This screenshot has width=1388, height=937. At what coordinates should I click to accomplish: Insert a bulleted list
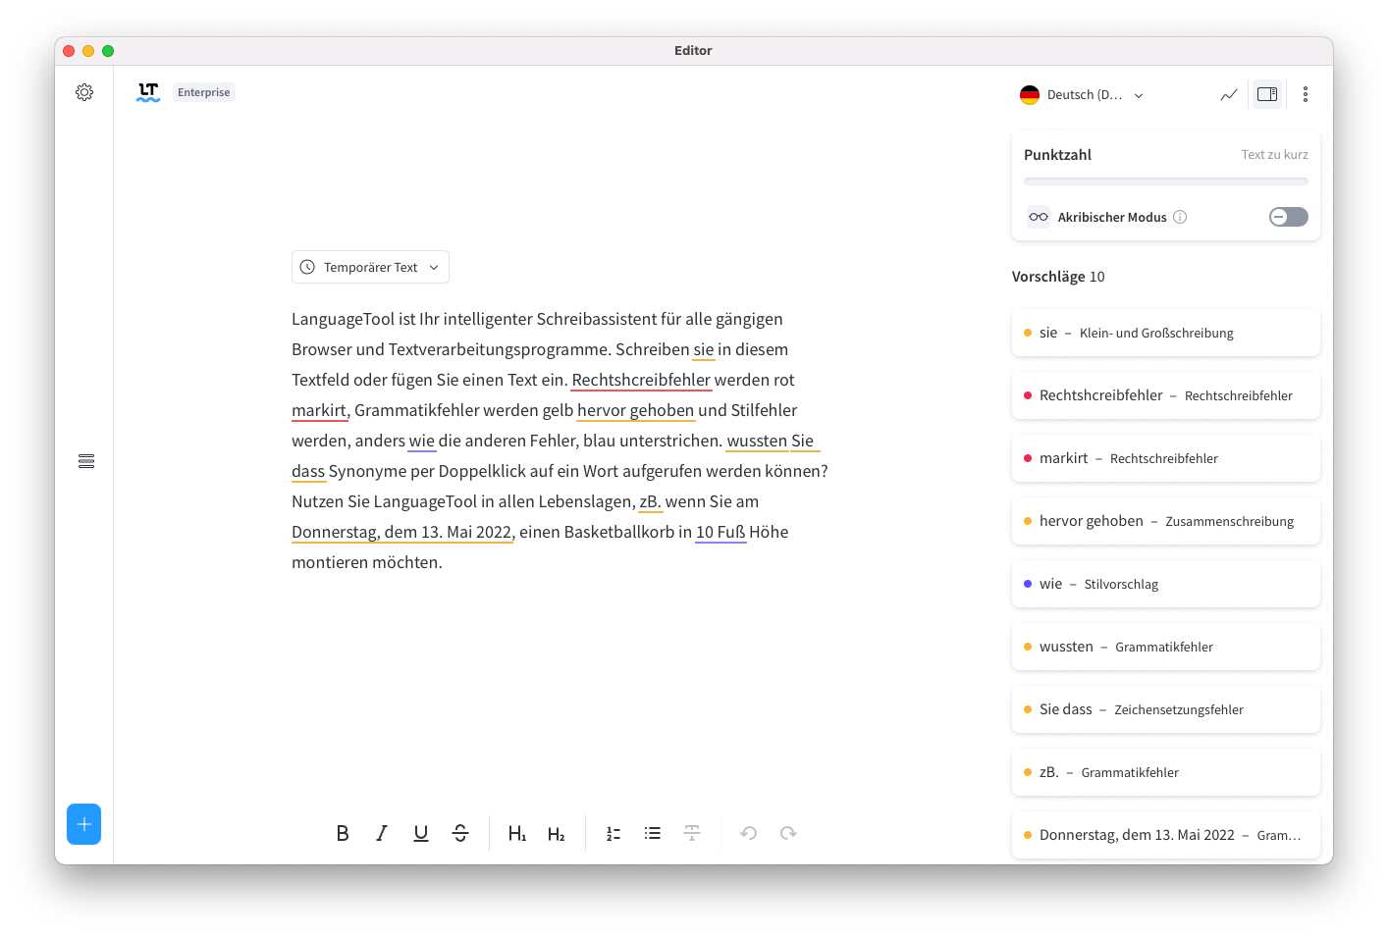[653, 833]
